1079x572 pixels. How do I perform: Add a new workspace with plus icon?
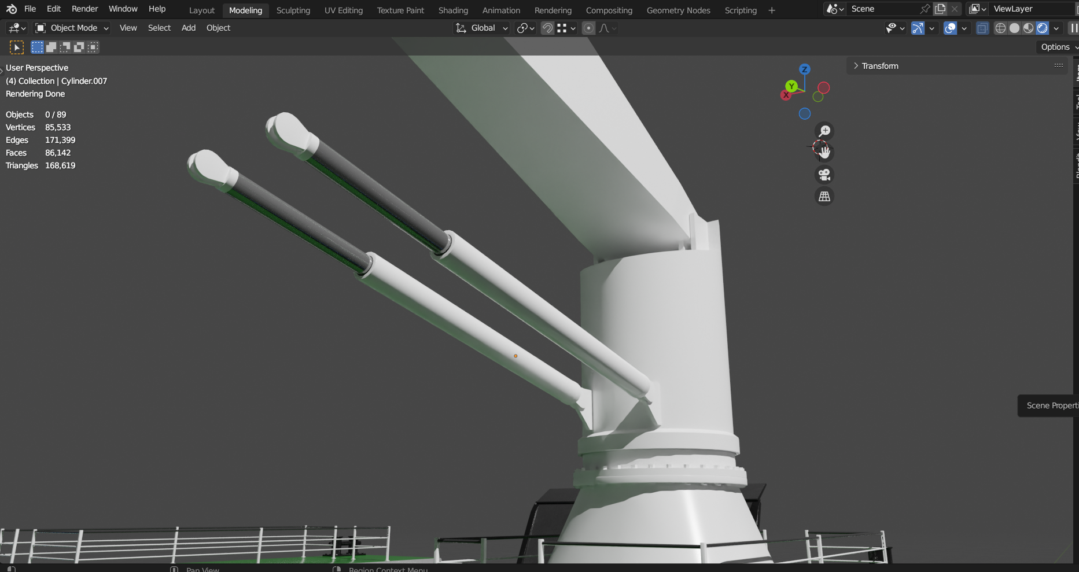pos(772,10)
